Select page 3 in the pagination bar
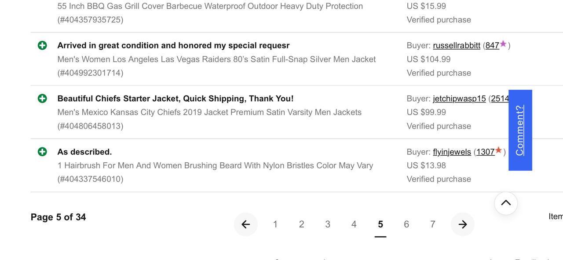Screen dimensions: 563x260 coord(327,224)
